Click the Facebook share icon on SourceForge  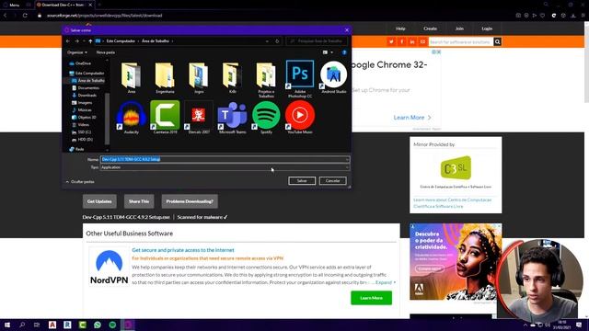[x=401, y=41]
